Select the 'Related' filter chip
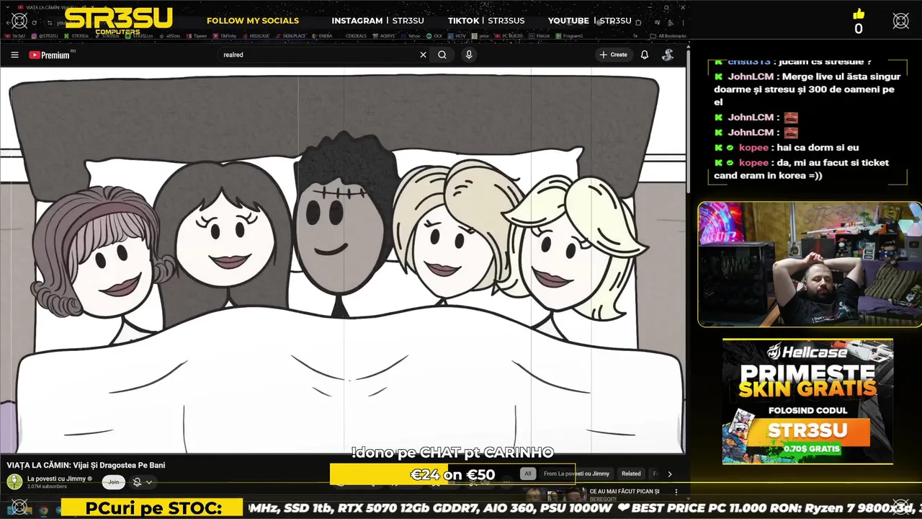Image resolution: width=922 pixels, height=519 pixels. click(x=631, y=474)
